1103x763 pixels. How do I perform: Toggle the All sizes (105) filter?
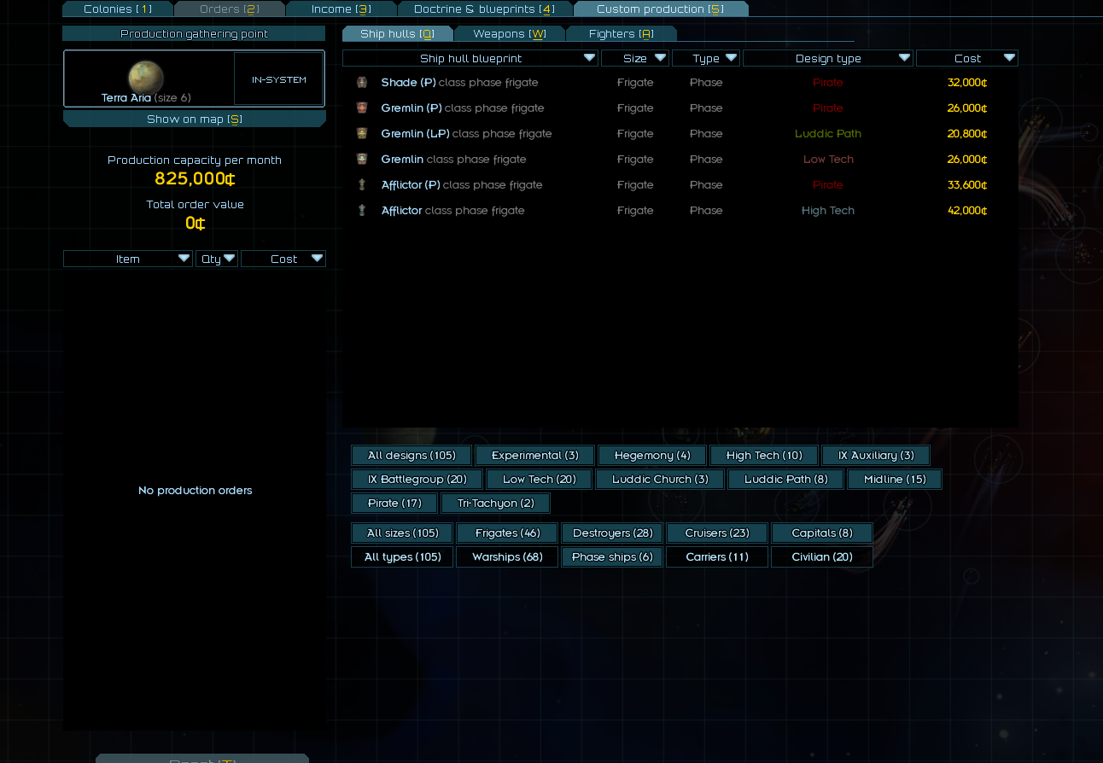coord(403,533)
